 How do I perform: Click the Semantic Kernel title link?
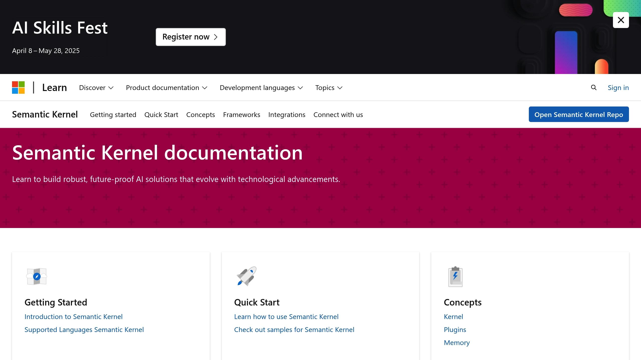pyautogui.click(x=45, y=114)
